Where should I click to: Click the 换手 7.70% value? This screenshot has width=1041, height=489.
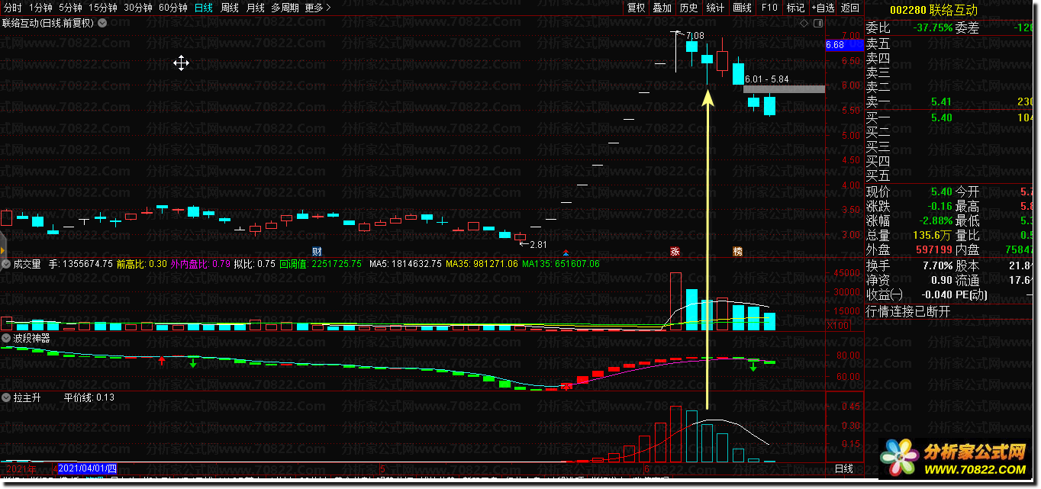[936, 265]
